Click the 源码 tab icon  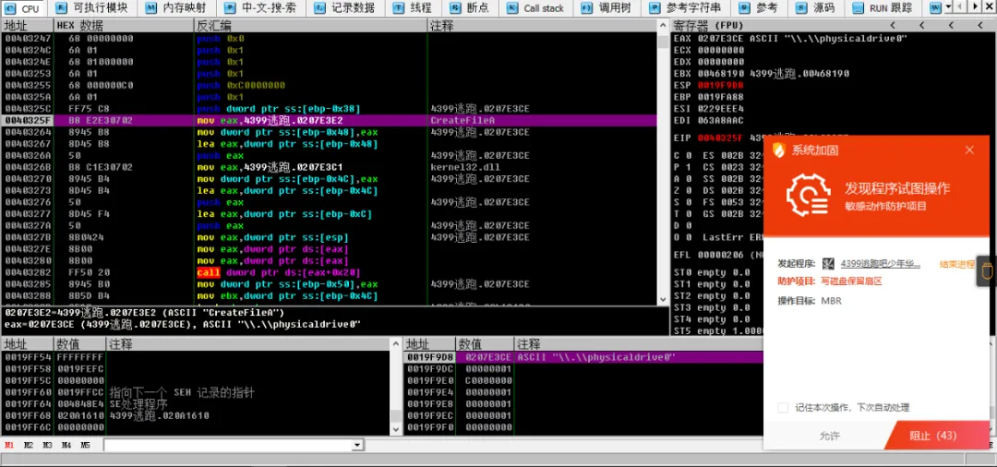[x=800, y=9]
